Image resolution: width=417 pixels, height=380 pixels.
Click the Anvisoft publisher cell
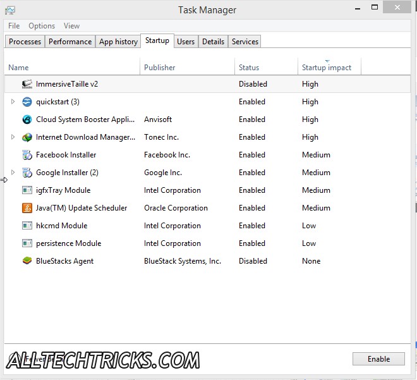click(x=158, y=120)
